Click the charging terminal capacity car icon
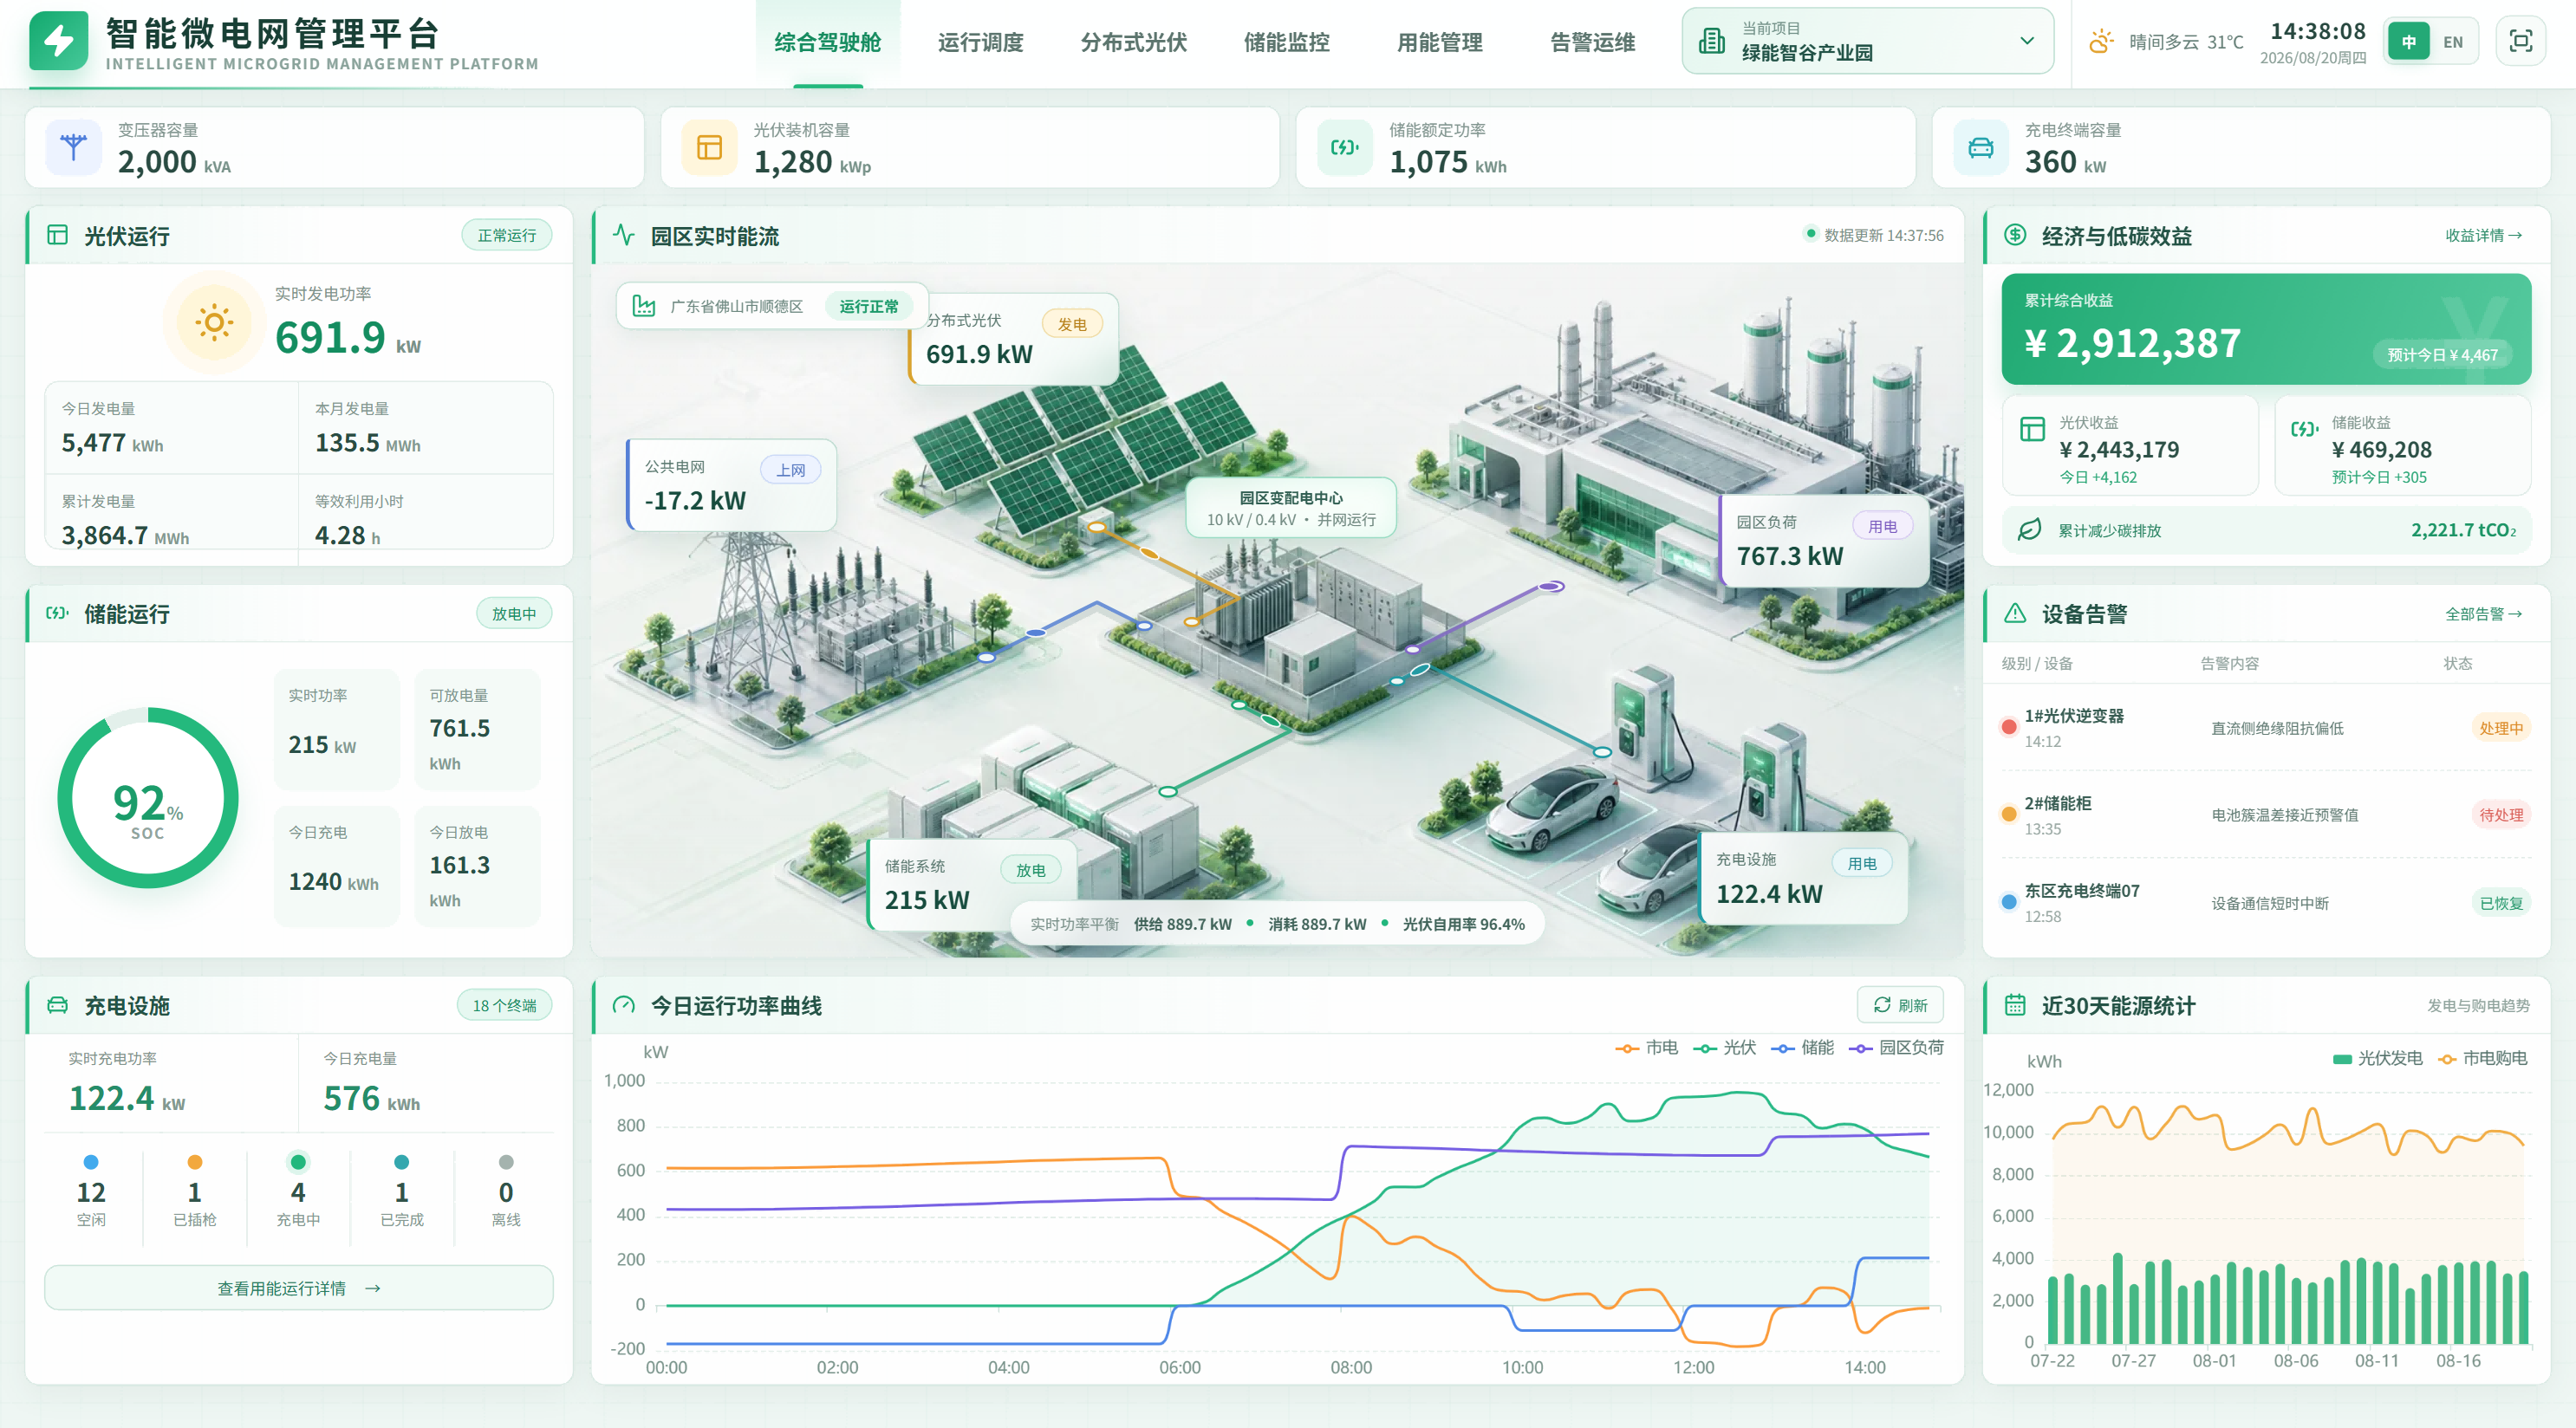 click(x=1980, y=148)
